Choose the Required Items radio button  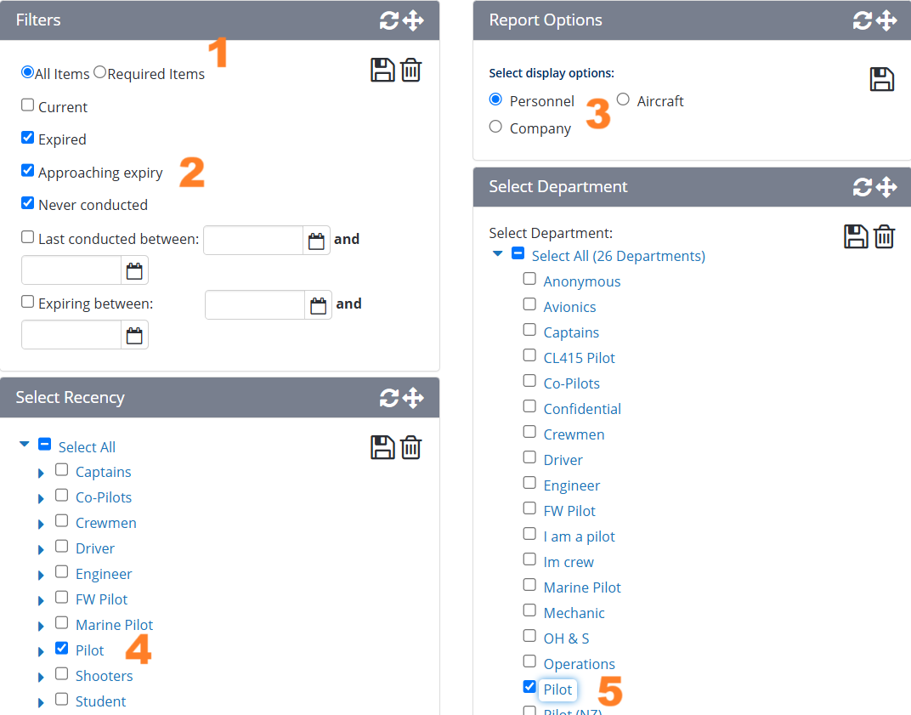coord(100,72)
